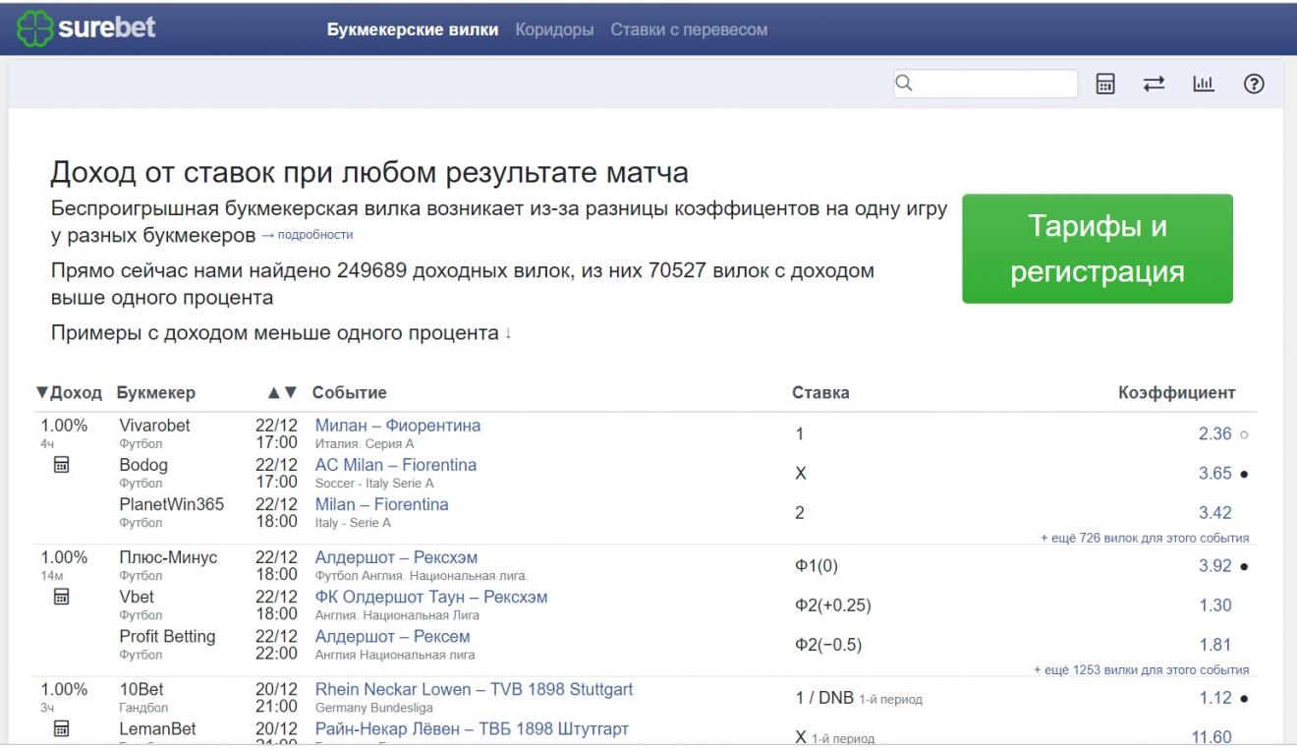Screen dimensions: 1297x749
Task: Select bookmaker name PlanetWin365
Action: coord(171,504)
